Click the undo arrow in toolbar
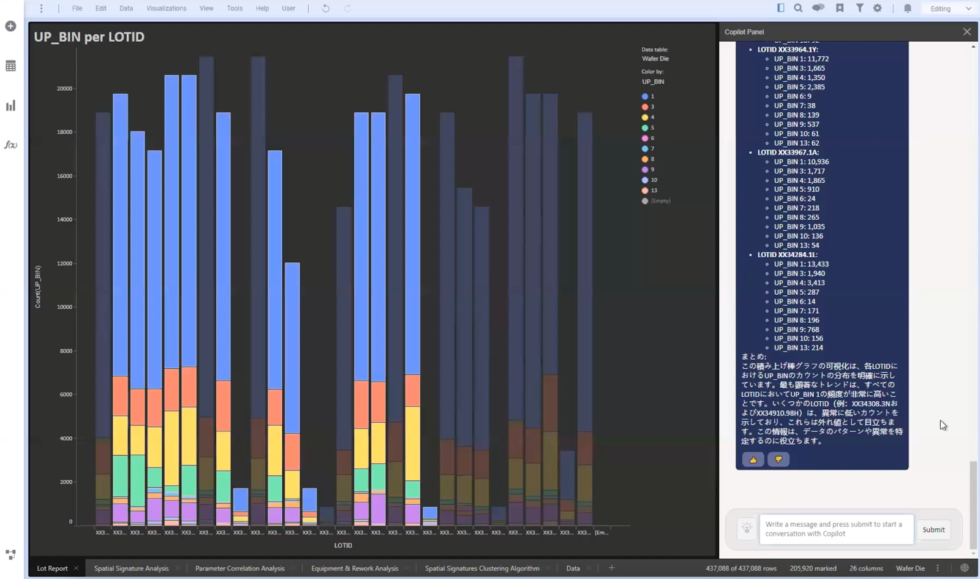The width and height of the screenshot is (980, 579). tap(326, 9)
